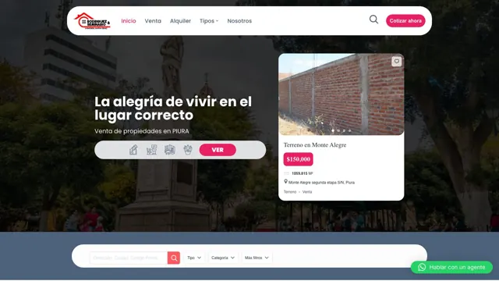499x281 pixels.
Task: Favorite the Monte Alegre listing with heart
Action: [397, 62]
